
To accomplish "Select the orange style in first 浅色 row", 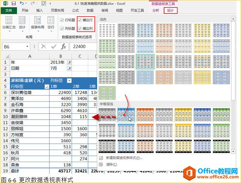I will pos(164,30).
